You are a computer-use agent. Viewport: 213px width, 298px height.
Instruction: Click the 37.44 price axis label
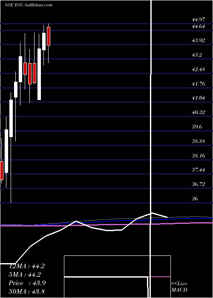pos(199,170)
